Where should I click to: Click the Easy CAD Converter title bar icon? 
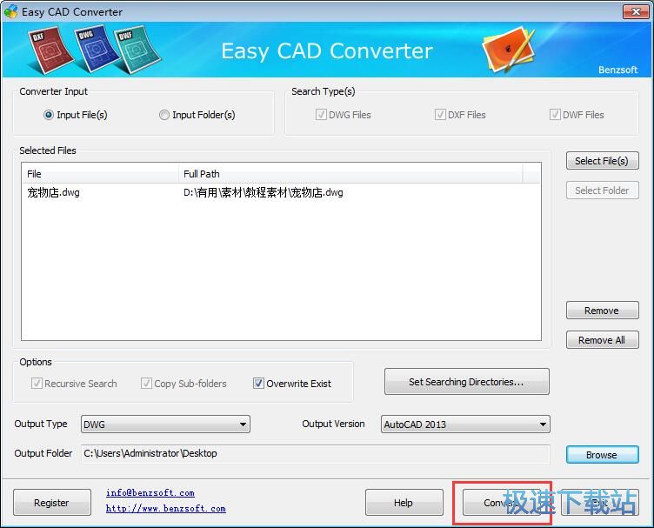tap(10, 11)
